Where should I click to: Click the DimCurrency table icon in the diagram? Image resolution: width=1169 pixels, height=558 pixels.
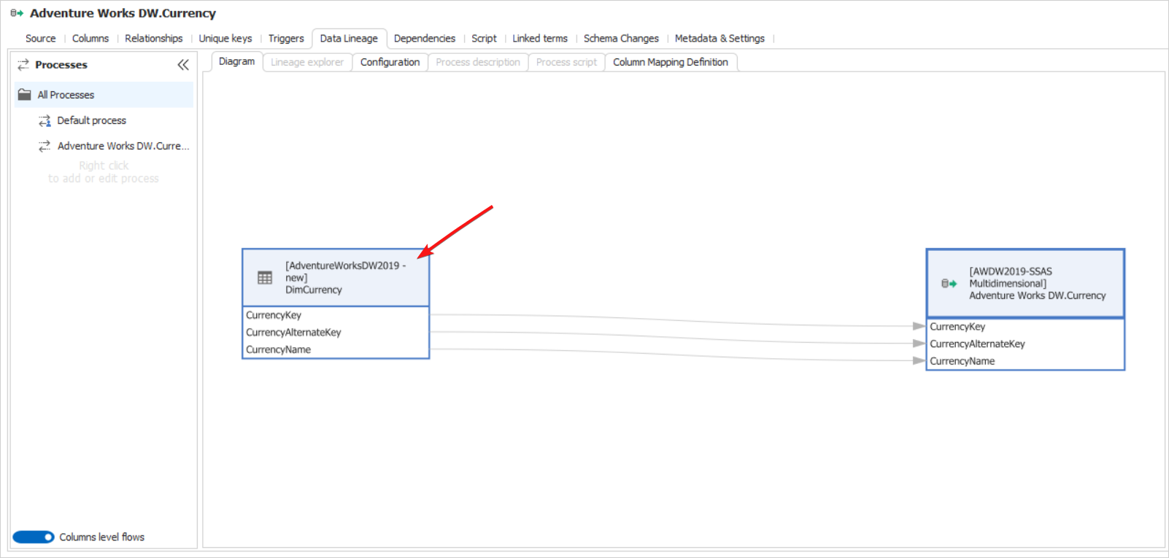coord(265,277)
